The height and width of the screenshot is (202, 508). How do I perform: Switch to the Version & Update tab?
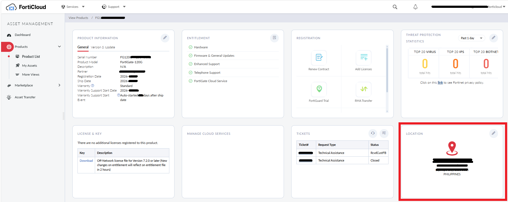[x=103, y=47]
